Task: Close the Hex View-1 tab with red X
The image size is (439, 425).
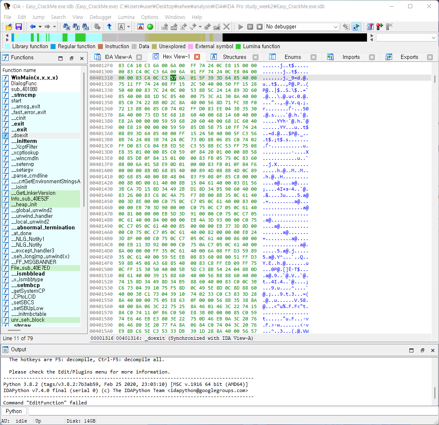Action: 197,57
